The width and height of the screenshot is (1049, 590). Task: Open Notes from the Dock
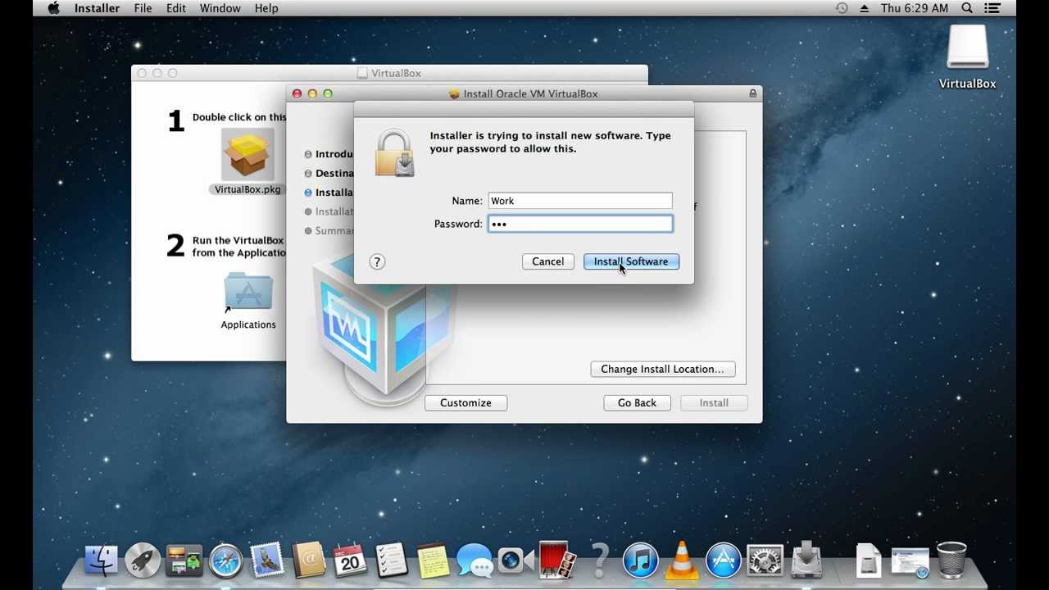tap(433, 560)
